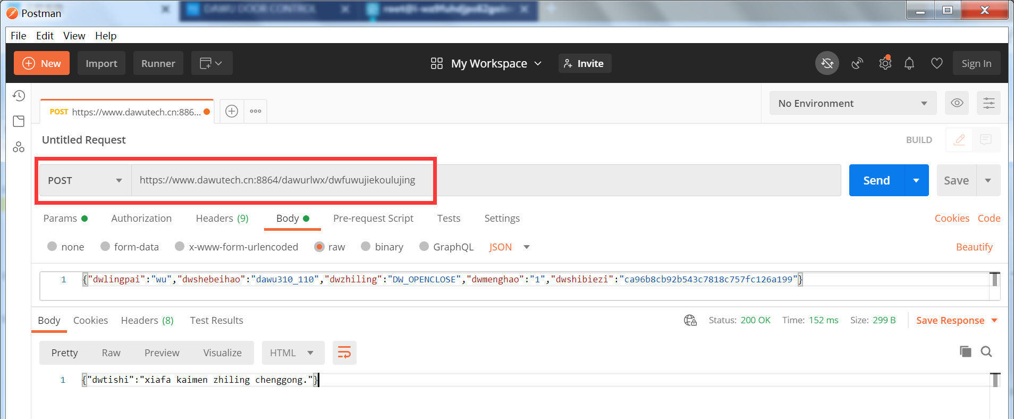Open the settings gear icon
Image resolution: width=1014 pixels, height=419 pixels.
pyautogui.click(x=885, y=63)
